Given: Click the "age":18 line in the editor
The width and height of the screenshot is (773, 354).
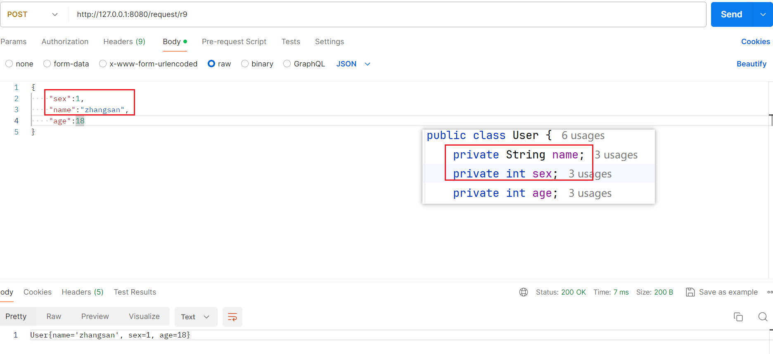Looking at the screenshot, I should (x=67, y=121).
